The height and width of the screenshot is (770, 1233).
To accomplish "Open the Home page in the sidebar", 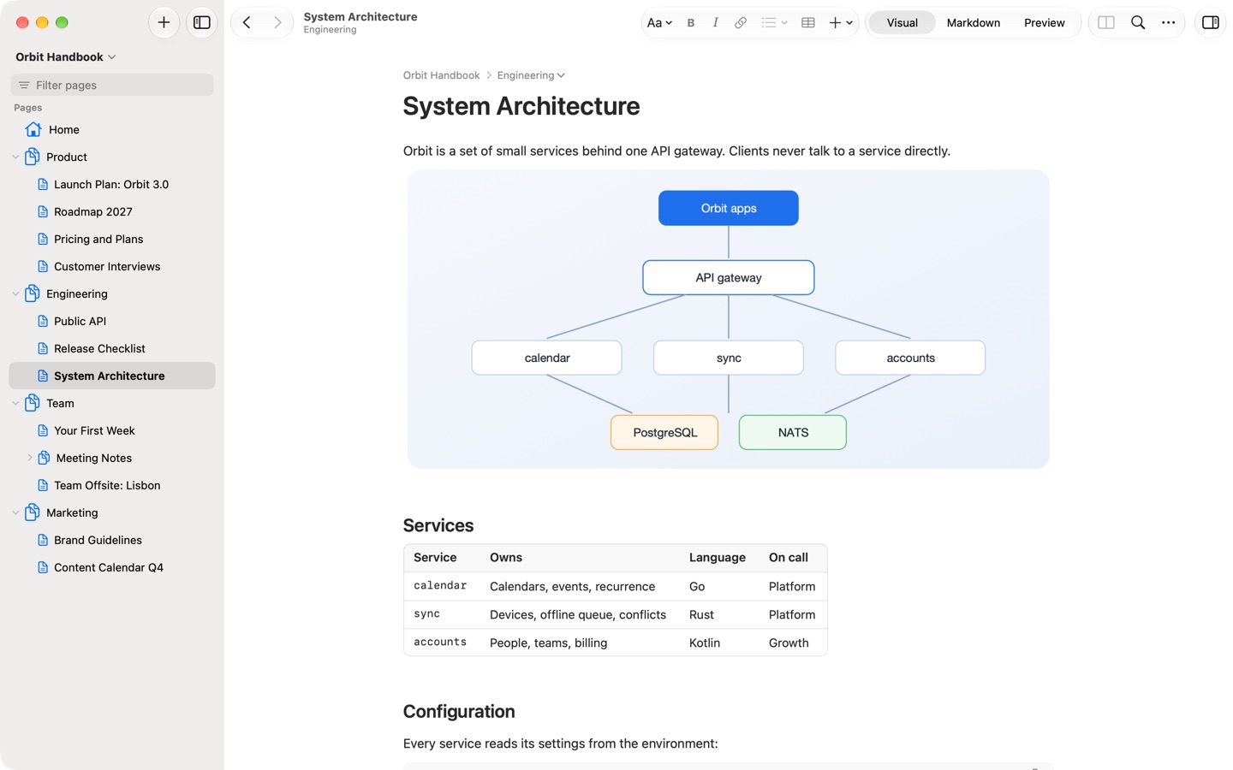I will pos(112,129).
